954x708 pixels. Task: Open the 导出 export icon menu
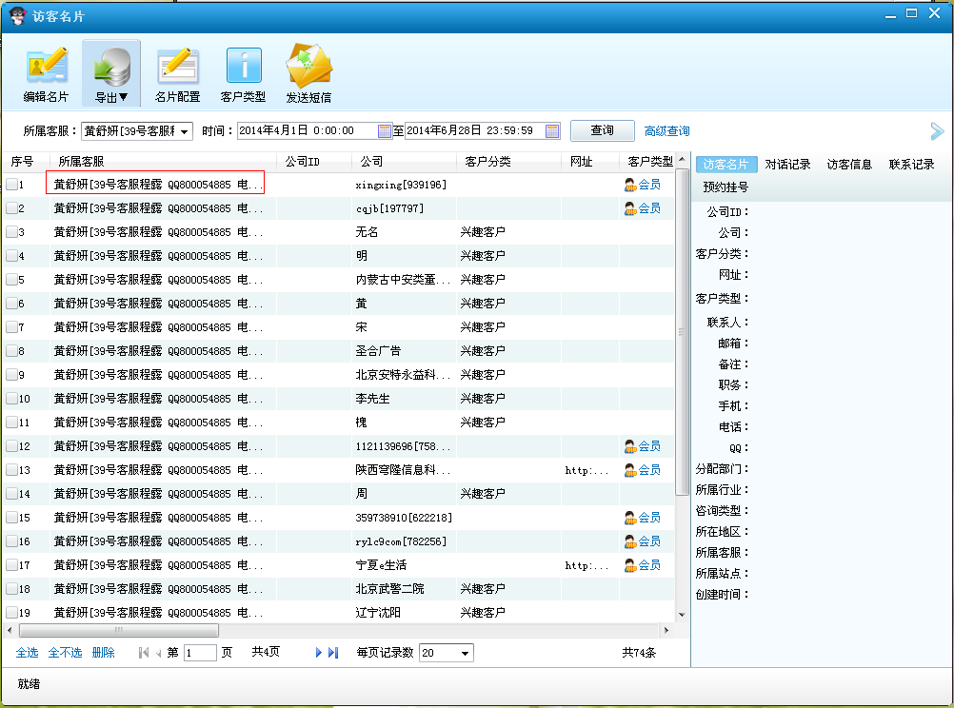111,66
